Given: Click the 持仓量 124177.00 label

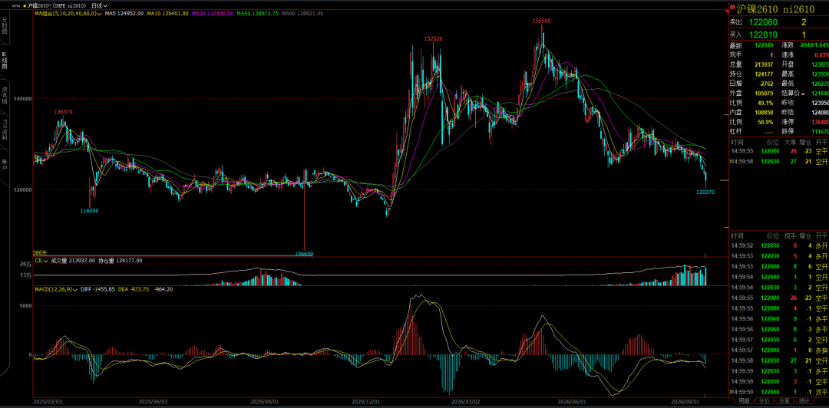Looking at the screenshot, I should pos(120,261).
